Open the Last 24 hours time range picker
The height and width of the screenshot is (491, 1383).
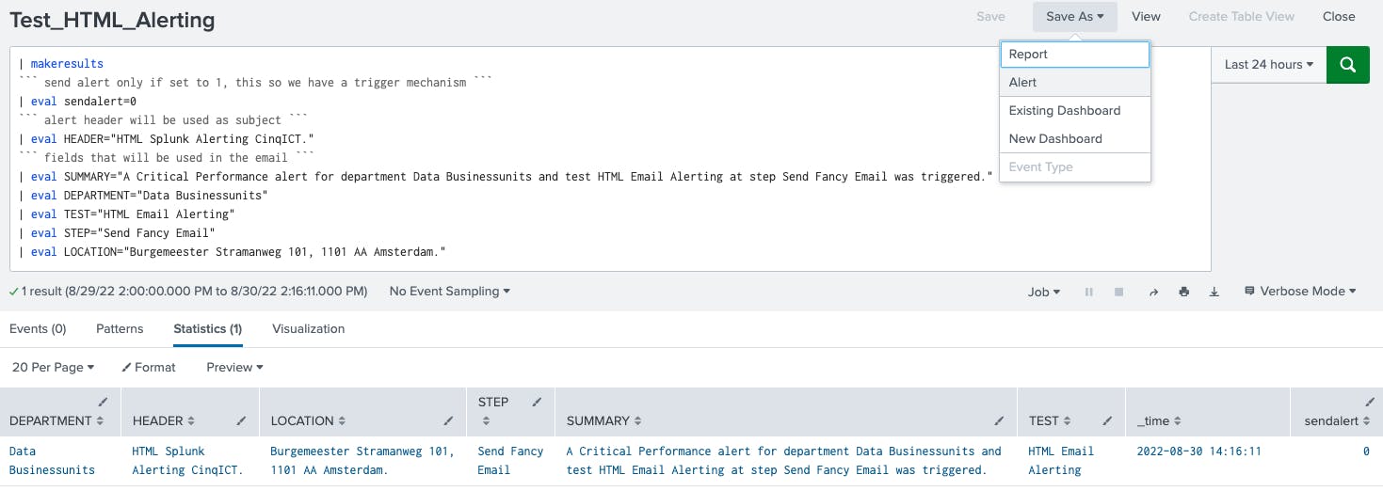(1268, 65)
